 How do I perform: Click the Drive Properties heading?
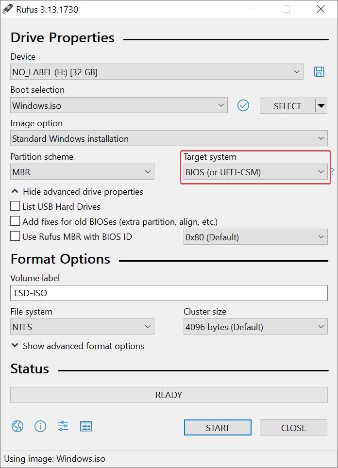(63, 38)
